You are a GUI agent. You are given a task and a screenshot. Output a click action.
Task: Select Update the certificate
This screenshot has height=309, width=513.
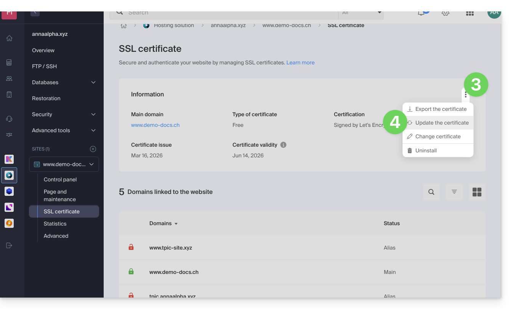point(442,123)
